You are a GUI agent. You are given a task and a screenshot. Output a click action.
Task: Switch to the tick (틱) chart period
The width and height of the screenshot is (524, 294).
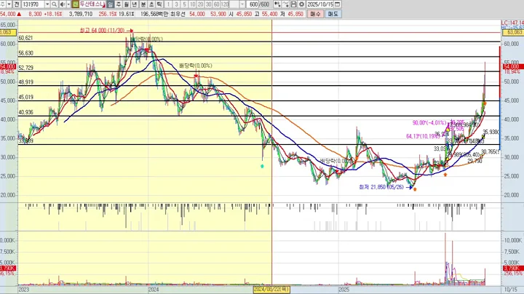tap(159, 4)
